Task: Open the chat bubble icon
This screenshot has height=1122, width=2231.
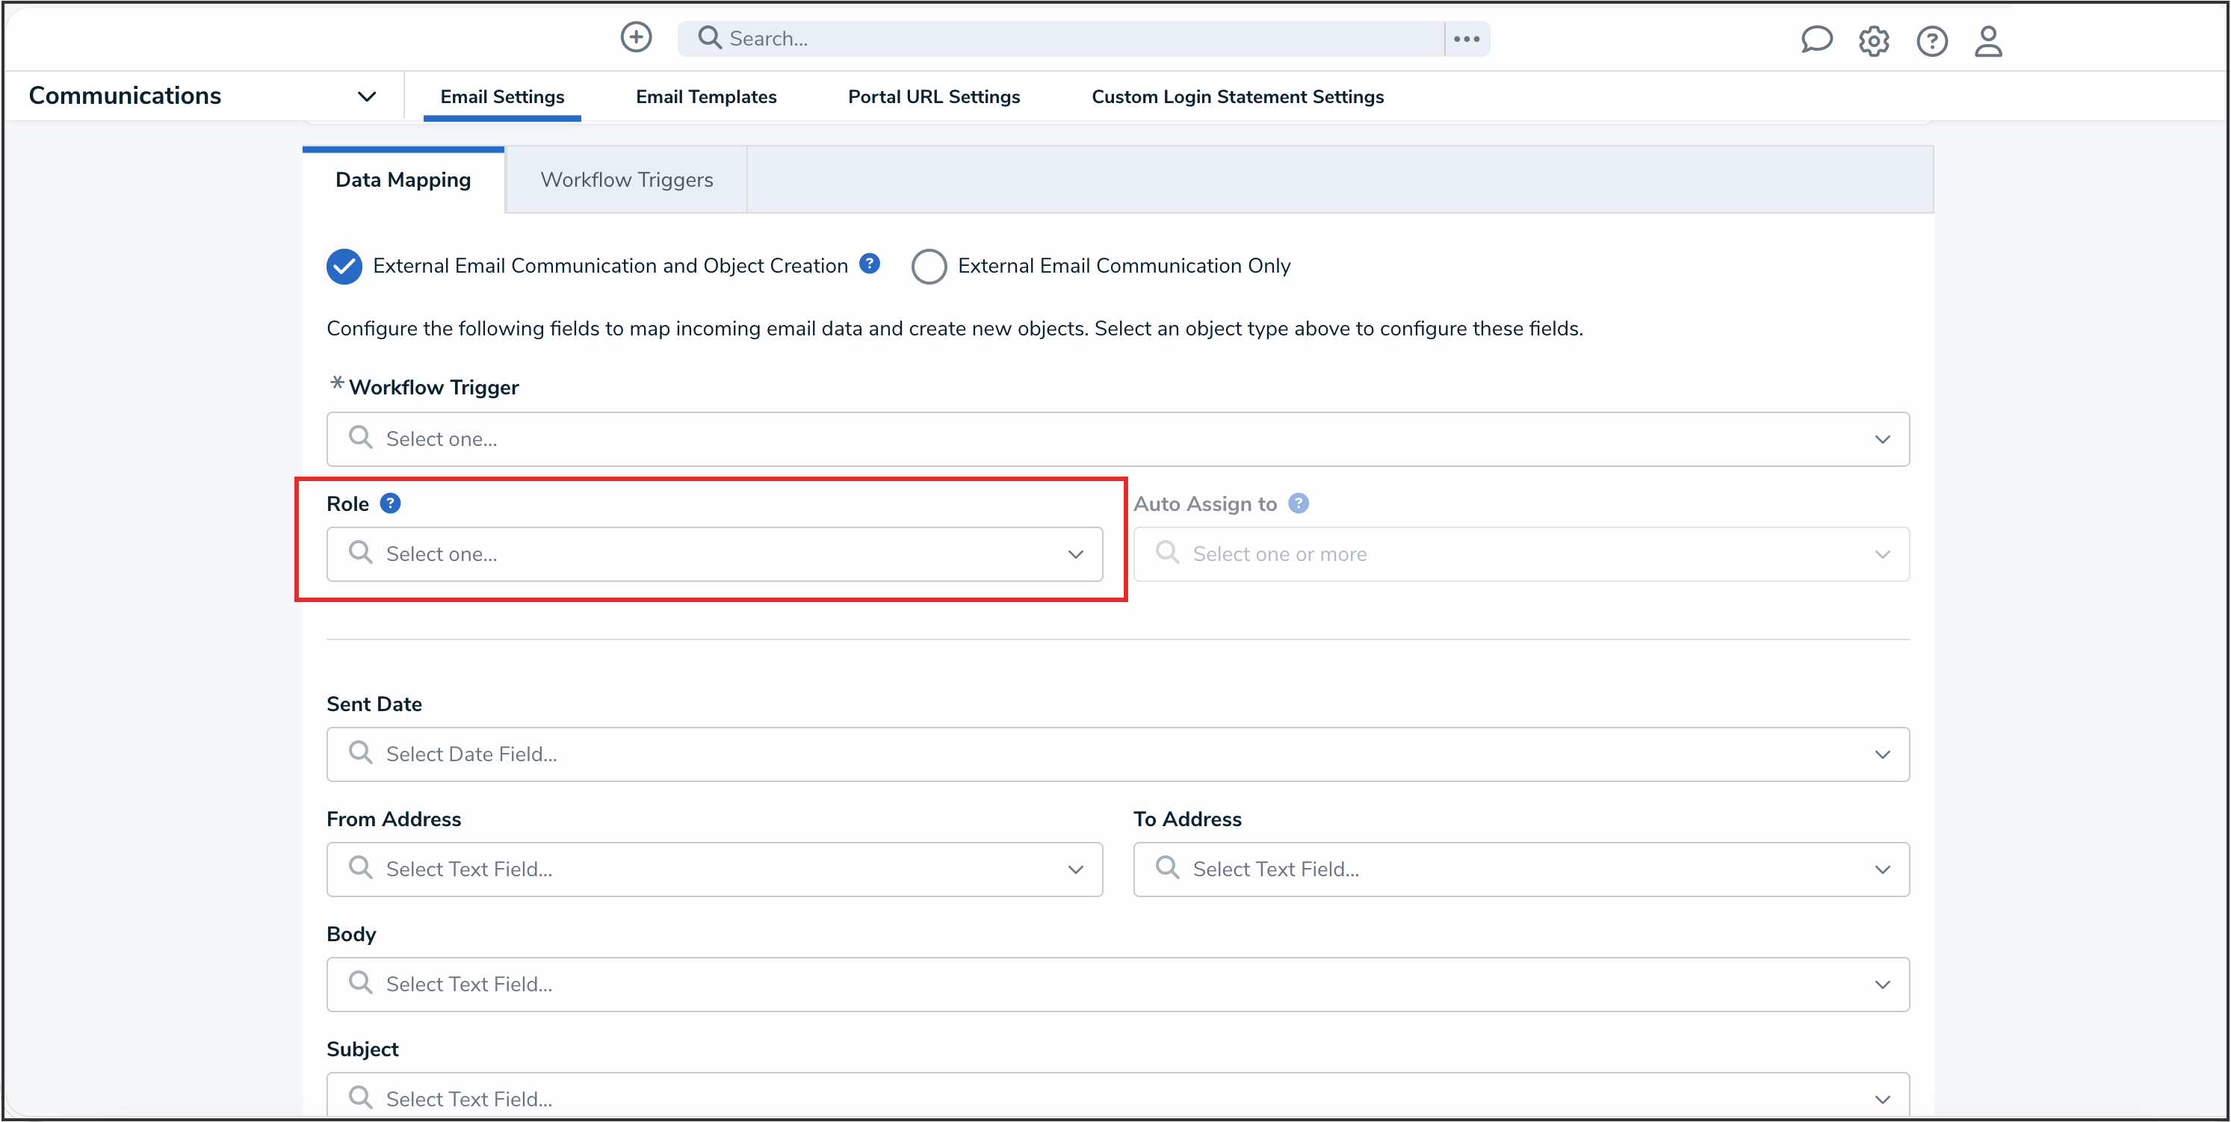Action: pos(1816,40)
